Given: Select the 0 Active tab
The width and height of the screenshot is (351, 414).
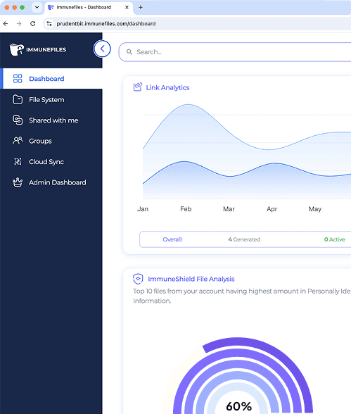Looking at the screenshot, I should 334,239.
